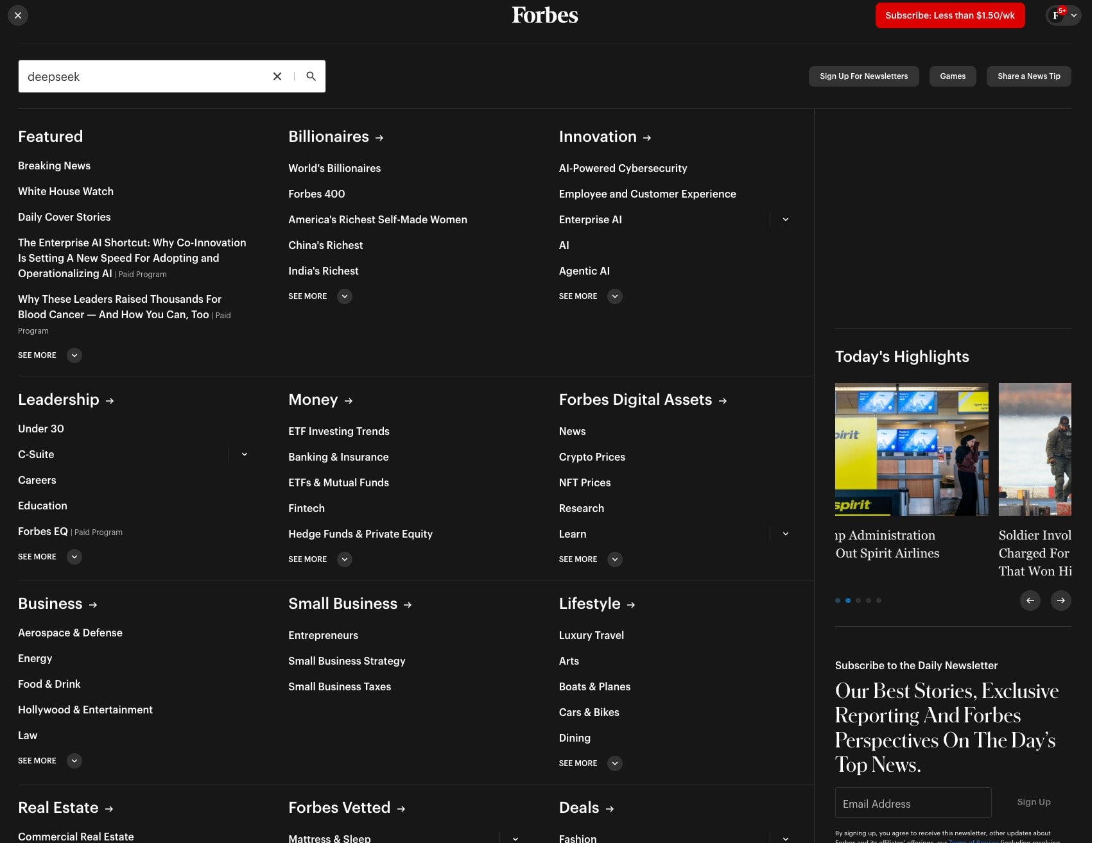This screenshot has height=843, width=1099.
Task: Expand See More under Featured
Action: pyautogui.click(x=50, y=355)
